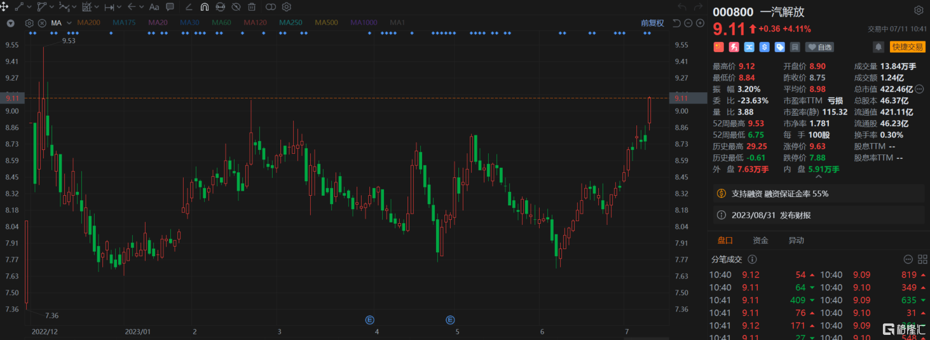Select the Aa text annotation tool
Screen dimensions: 930x340
click(x=154, y=7)
